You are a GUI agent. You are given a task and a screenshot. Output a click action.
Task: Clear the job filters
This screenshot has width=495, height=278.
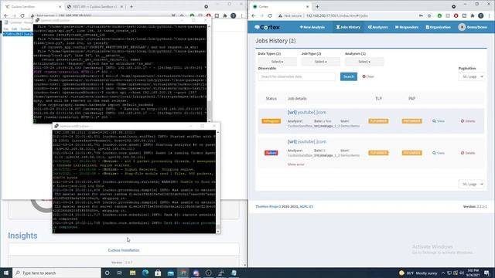pos(368,76)
